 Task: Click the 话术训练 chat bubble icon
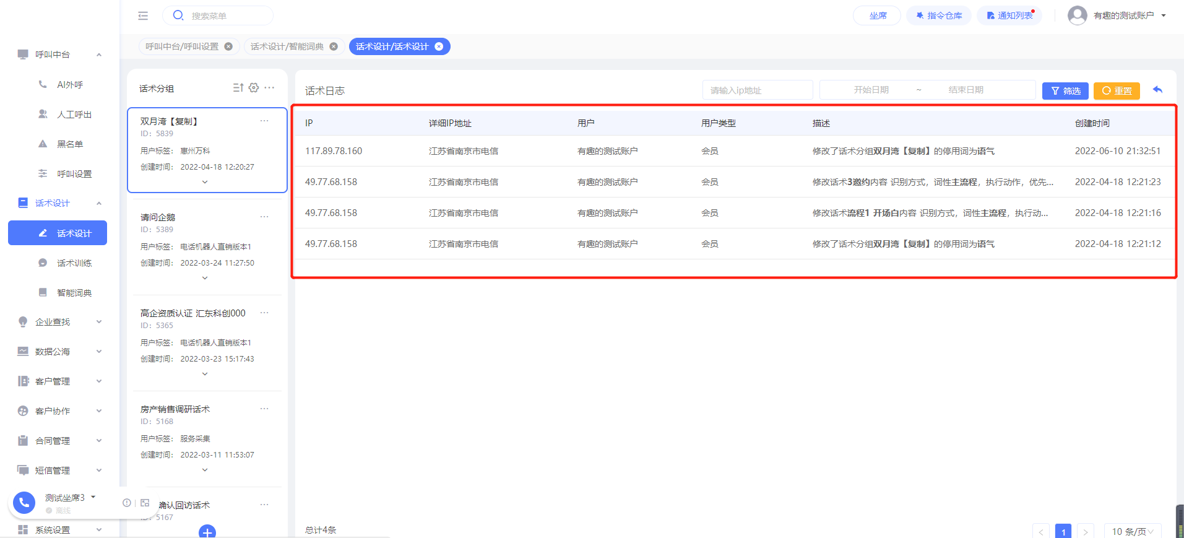(x=43, y=262)
